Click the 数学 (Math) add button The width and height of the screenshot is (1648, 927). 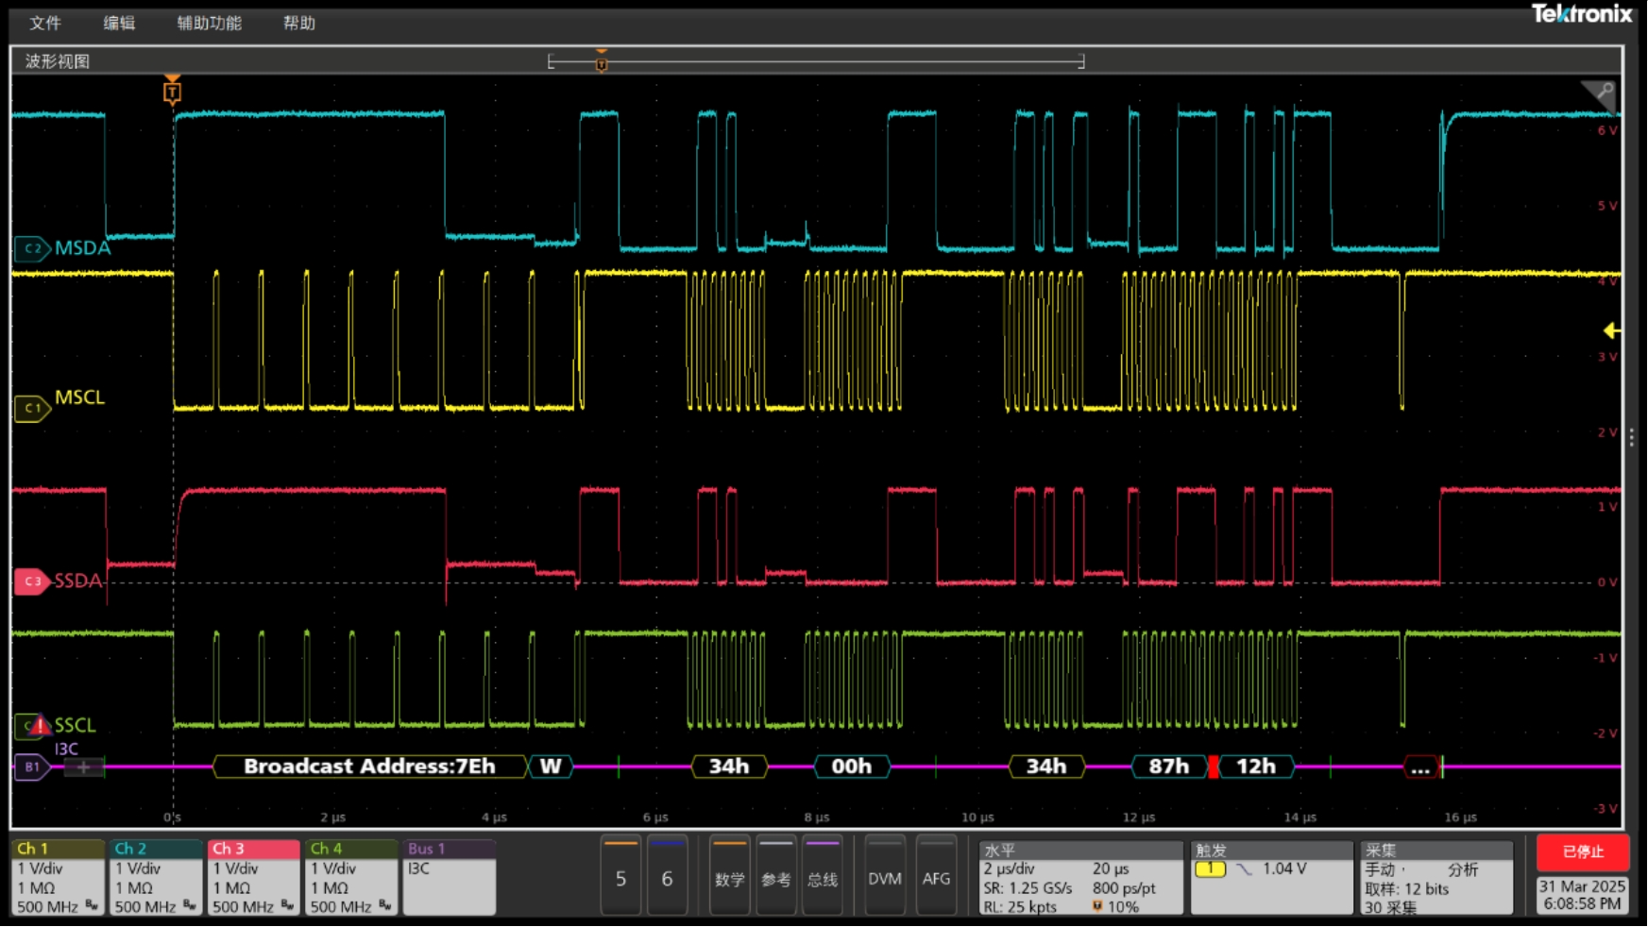point(729,878)
